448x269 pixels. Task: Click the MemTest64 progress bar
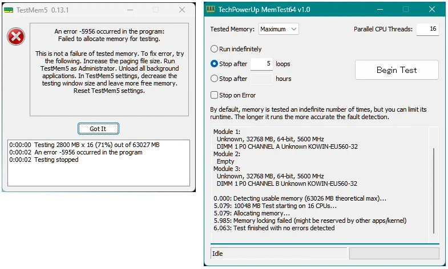394,253
